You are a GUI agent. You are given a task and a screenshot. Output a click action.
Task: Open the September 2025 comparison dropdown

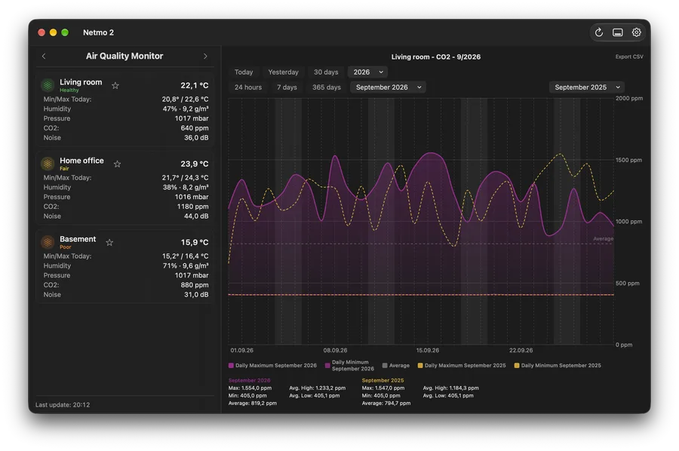click(587, 87)
